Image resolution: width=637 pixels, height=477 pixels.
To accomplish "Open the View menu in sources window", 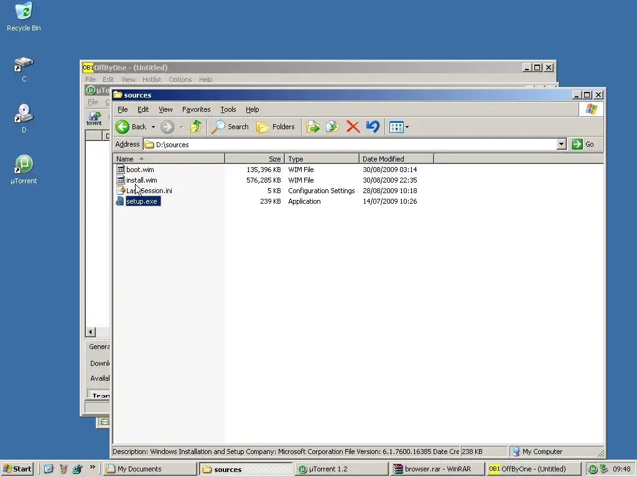I will point(165,109).
